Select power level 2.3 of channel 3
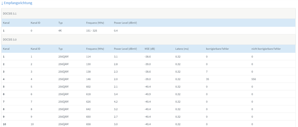This screenshot has width=298, height=127. tap(116, 72)
